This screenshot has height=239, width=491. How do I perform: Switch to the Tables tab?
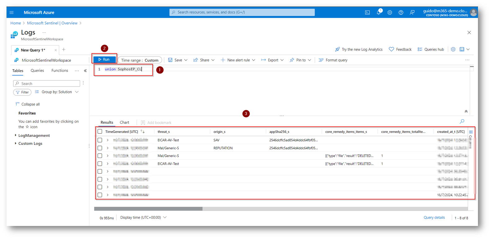(x=18, y=71)
